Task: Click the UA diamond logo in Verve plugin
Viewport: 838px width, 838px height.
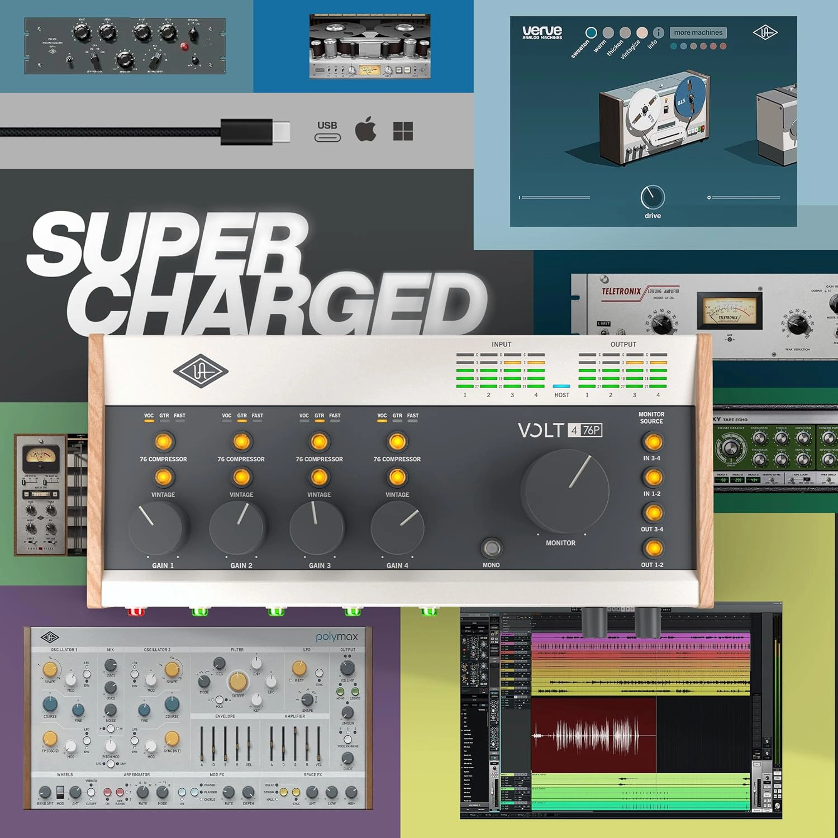Action: click(x=765, y=33)
